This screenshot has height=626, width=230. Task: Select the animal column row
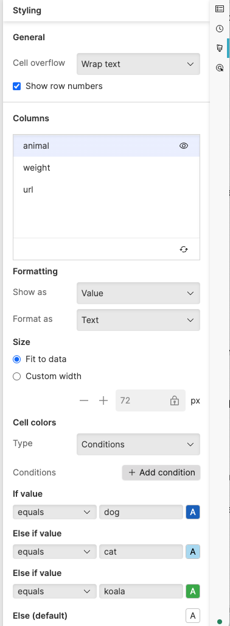(106, 146)
